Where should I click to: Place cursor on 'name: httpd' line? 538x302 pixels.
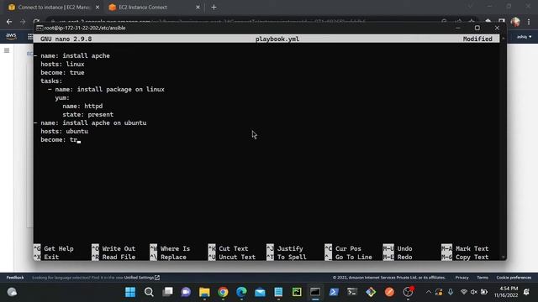tap(82, 107)
